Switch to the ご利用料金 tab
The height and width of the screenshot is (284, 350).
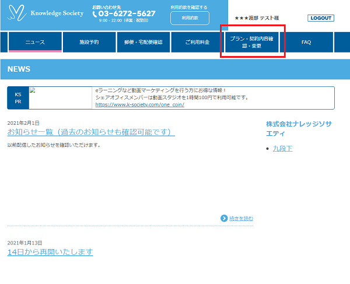tap(197, 42)
